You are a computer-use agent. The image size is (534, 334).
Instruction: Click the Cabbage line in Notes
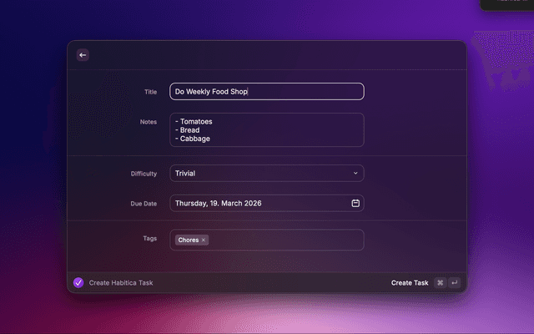[x=194, y=139]
